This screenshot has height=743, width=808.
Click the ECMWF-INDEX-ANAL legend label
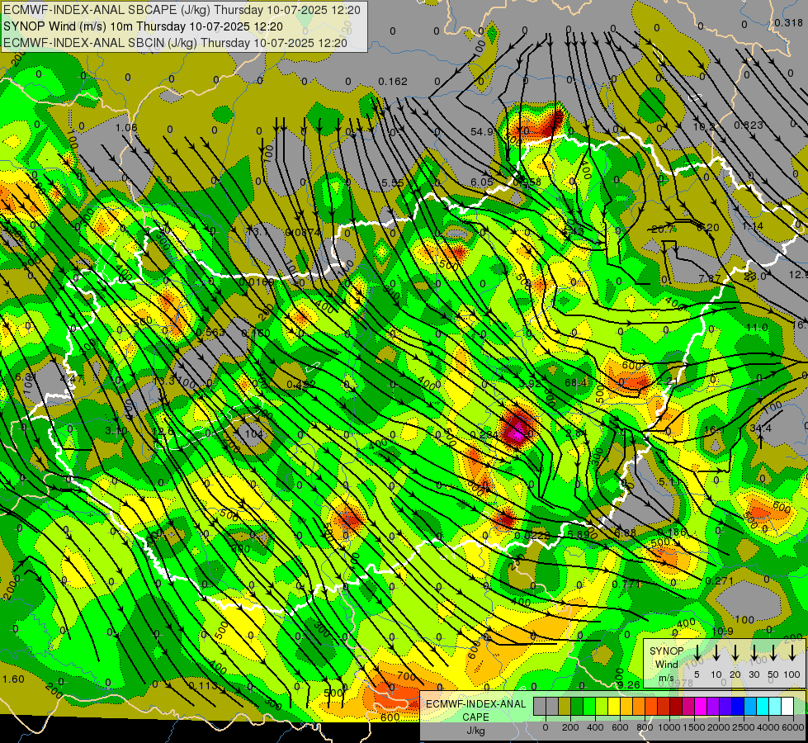tap(475, 704)
